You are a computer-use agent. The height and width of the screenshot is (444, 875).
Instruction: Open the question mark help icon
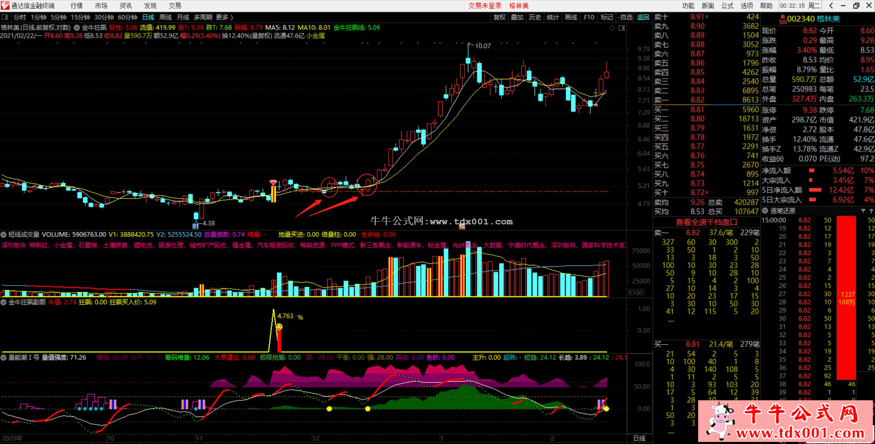(x=871, y=211)
